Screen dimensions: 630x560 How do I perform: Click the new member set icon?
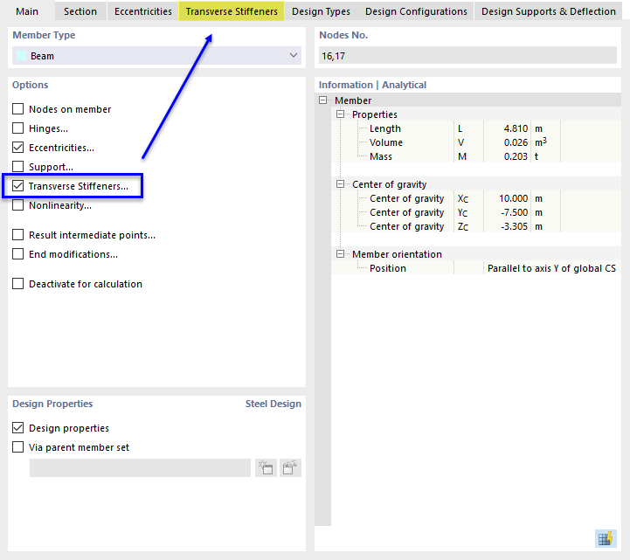[266, 468]
